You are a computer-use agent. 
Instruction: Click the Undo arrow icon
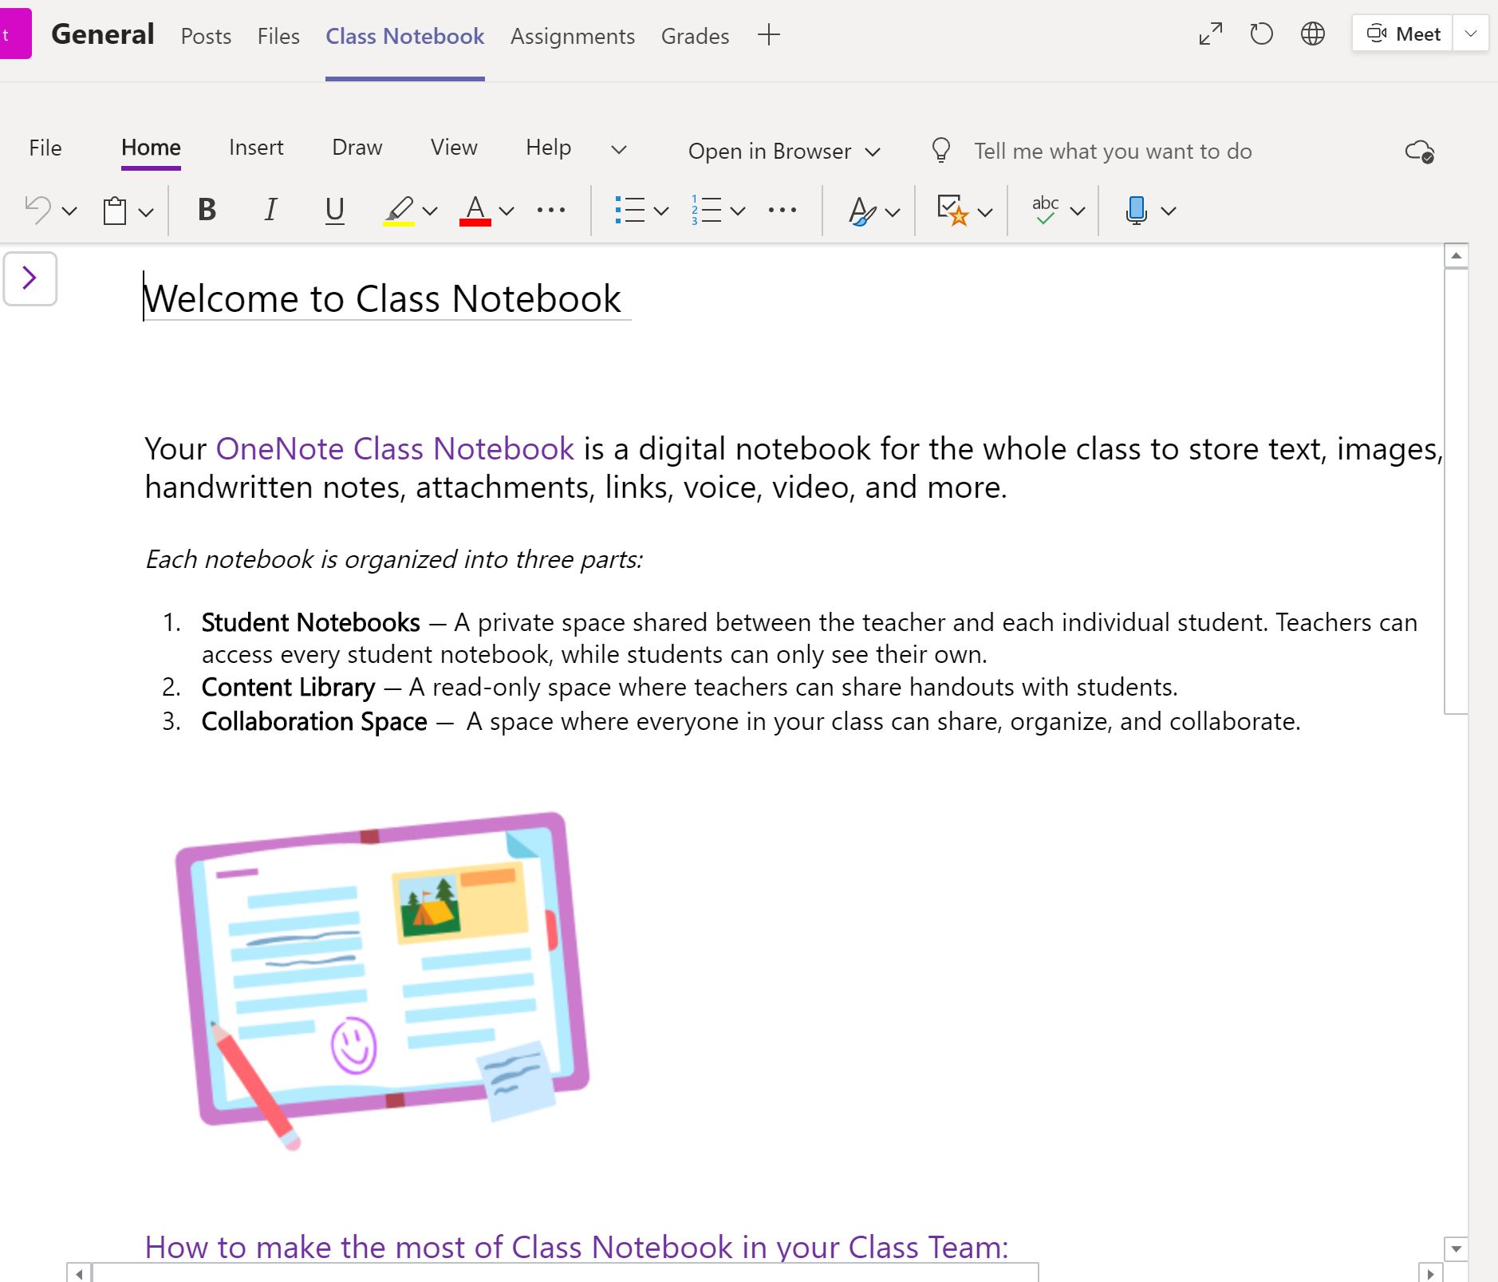coord(37,210)
